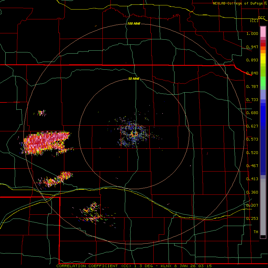The image size is (268, 268).
Task: Click the large pink-red echo band west of the radar
Action: [45, 143]
